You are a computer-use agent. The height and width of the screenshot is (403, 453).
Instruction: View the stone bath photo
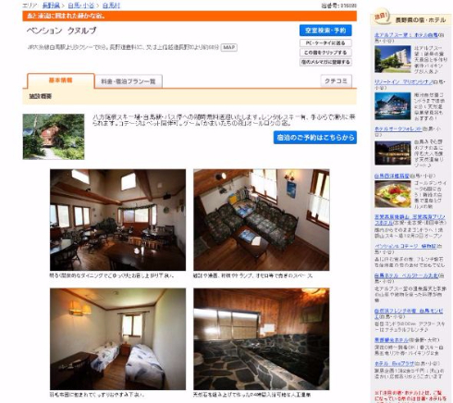tap(262, 339)
